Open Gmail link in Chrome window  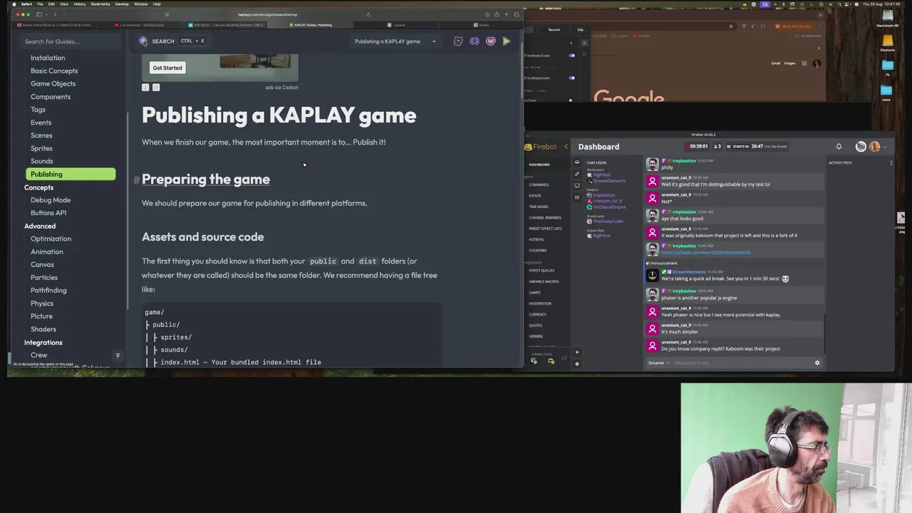775,63
